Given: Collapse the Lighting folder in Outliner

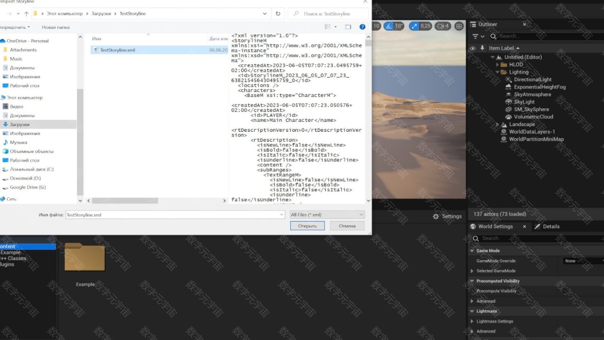Looking at the screenshot, I should tap(497, 72).
